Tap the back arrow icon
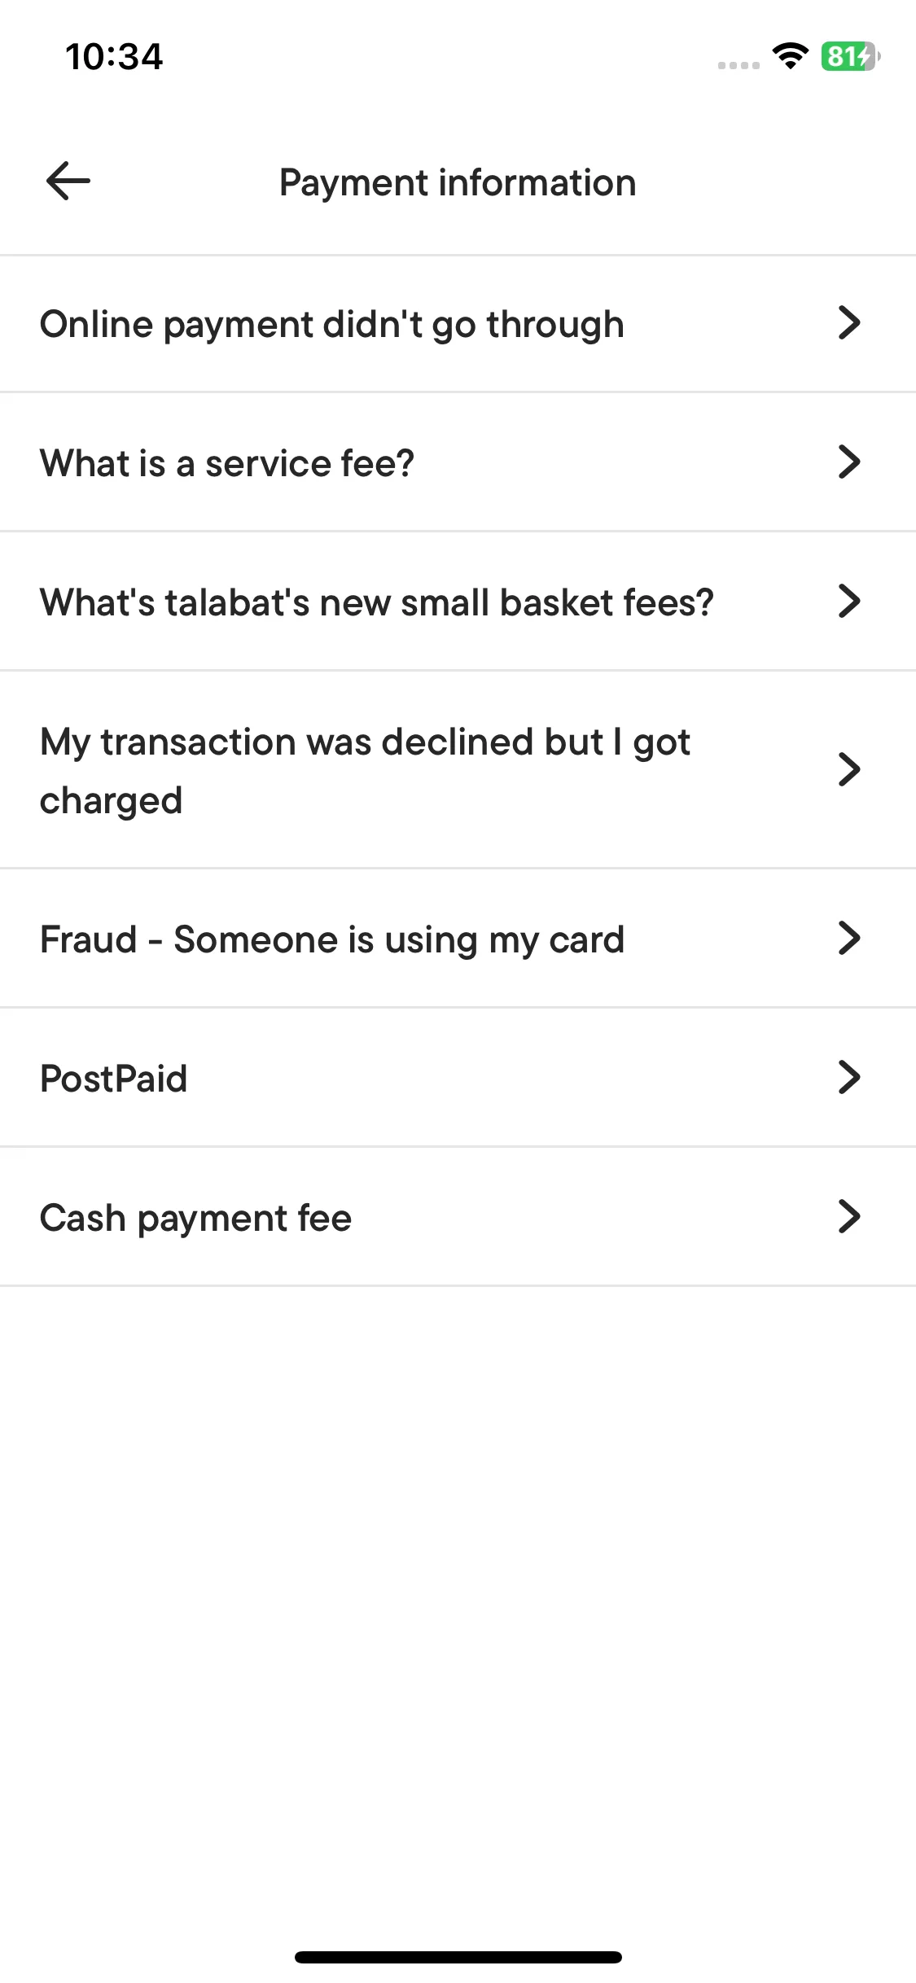This screenshot has width=916, height=1983. coord(68,181)
